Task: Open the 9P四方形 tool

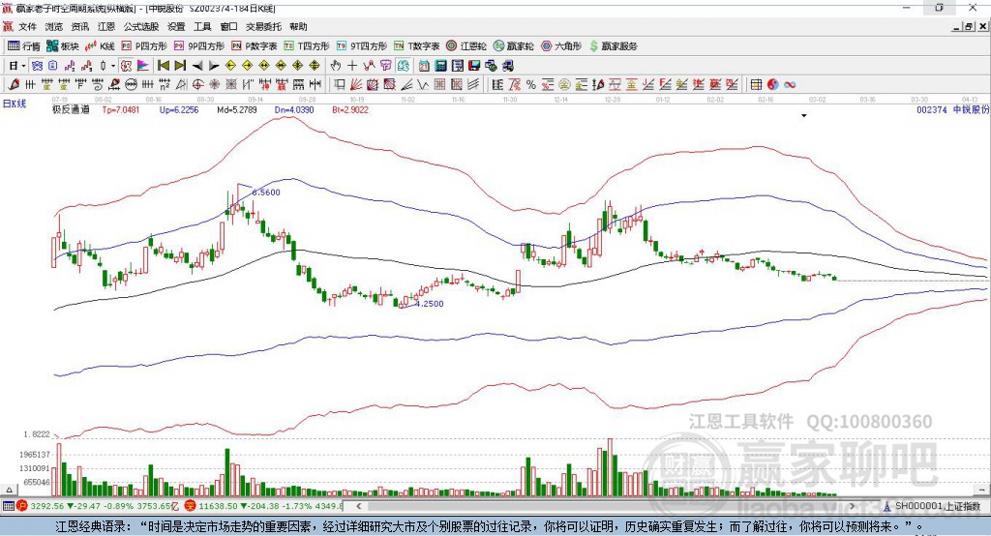Action: point(199,46)
